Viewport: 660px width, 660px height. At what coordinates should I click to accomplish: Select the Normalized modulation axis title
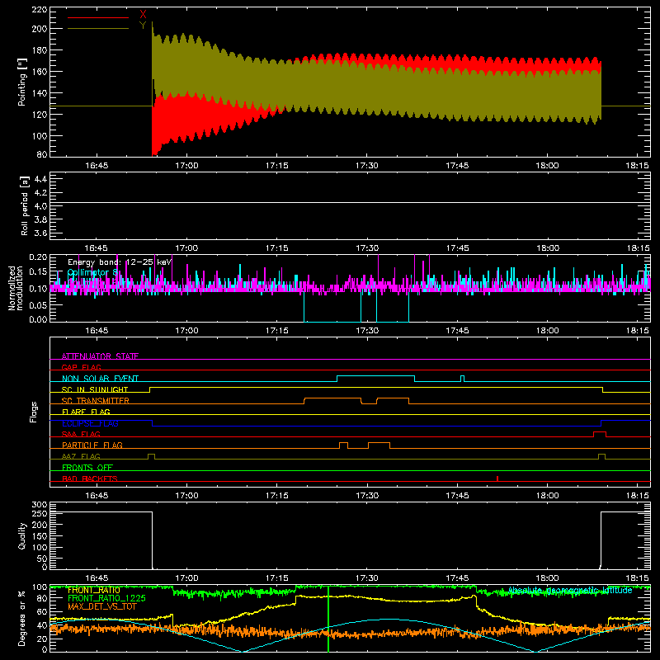coord(16,288)
